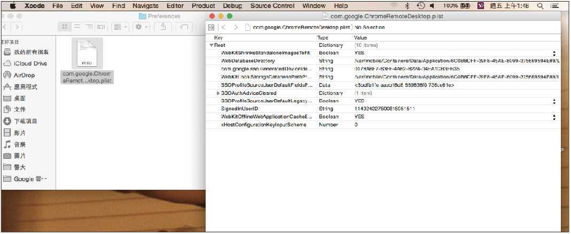Select the kHostConfigurationKeyInputScheme key

coord(264,125)
